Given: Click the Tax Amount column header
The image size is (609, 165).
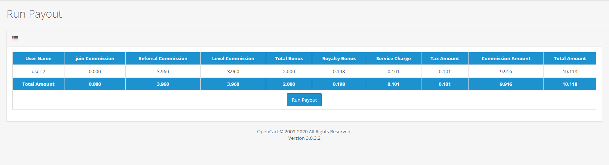Looking at the screenshot, I should click(x=445, y=58).
